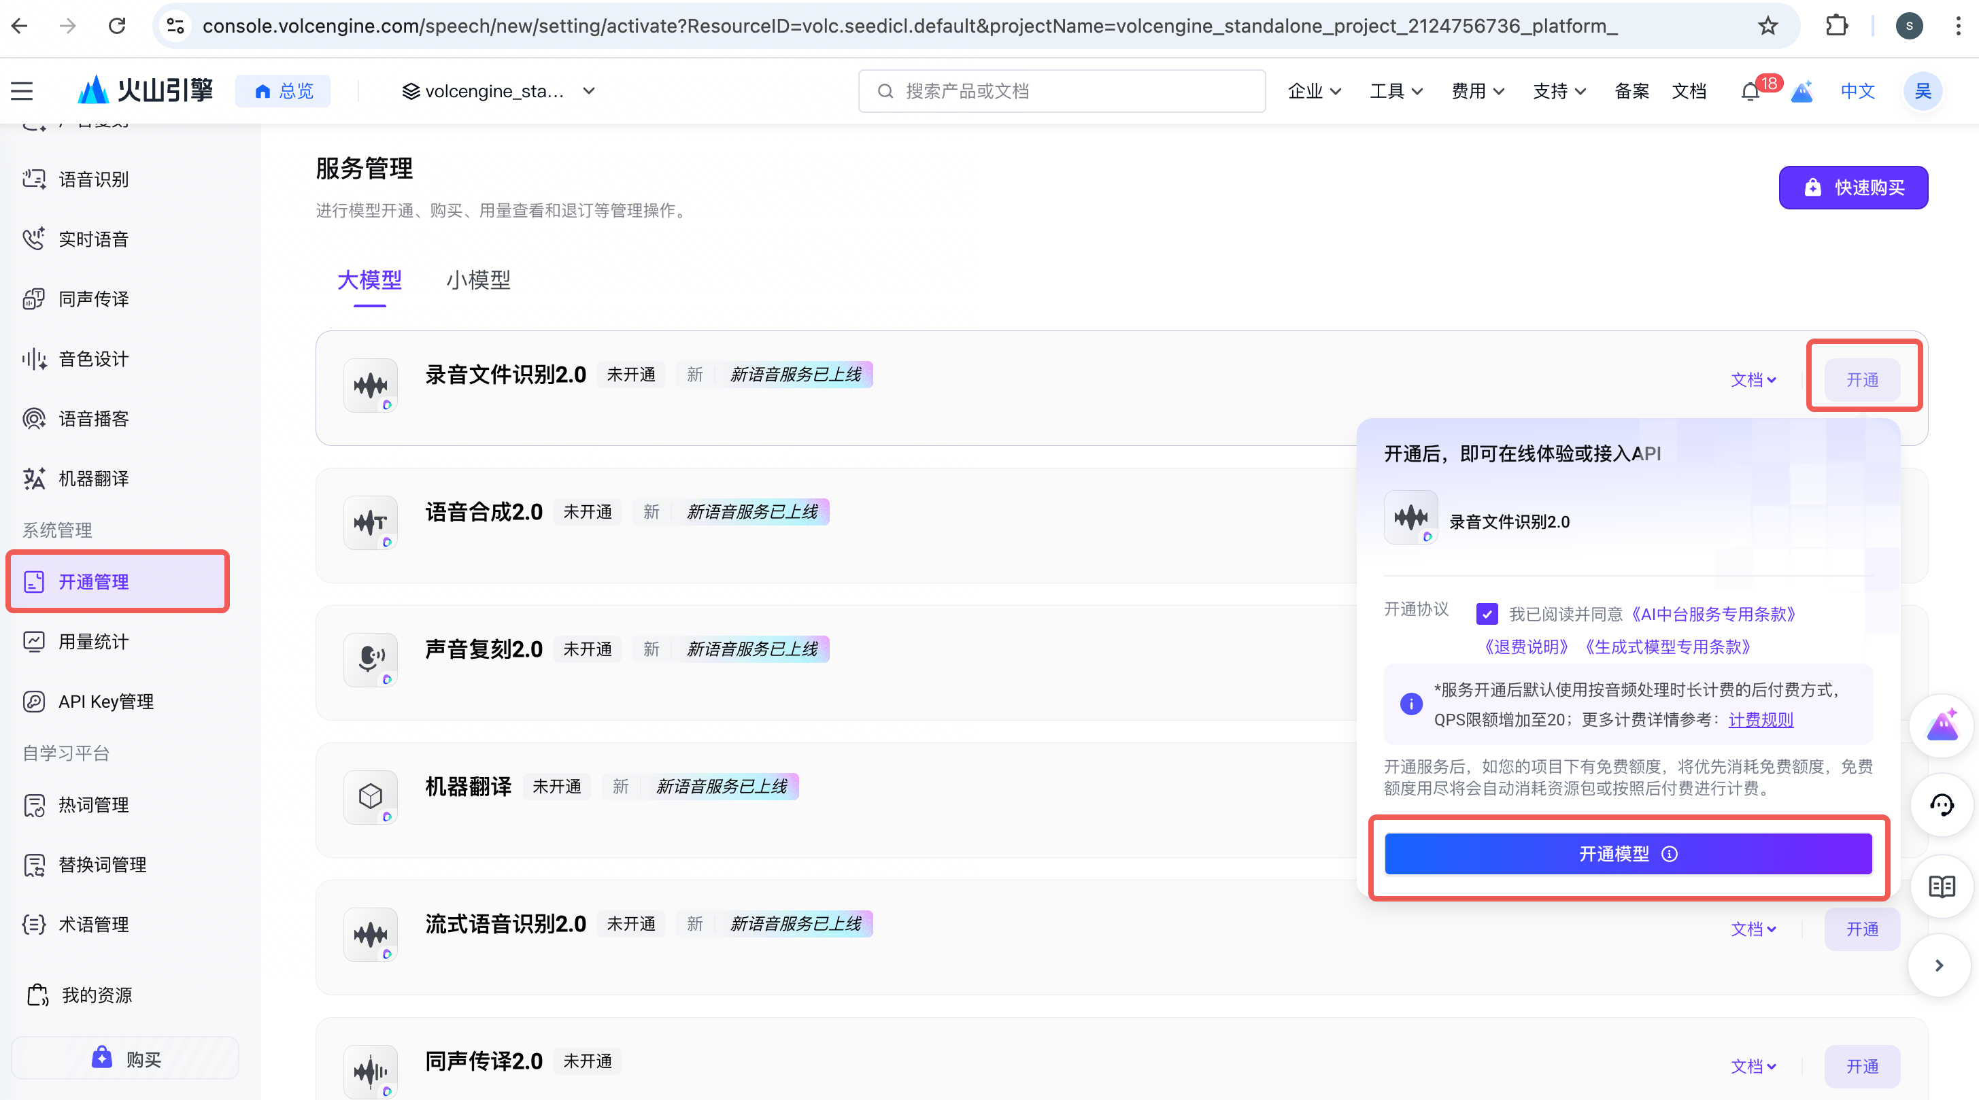
Task: Click the 开通模型 button in the popup
Action: 1628,854
